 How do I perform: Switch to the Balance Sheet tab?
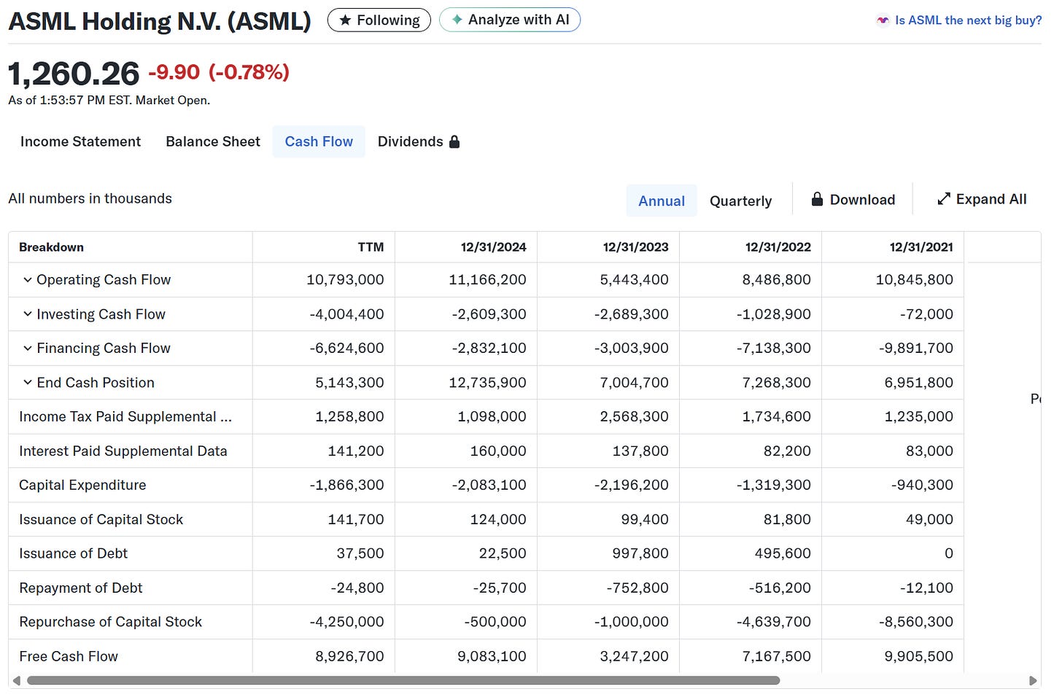pyautogui.click(x=213, y=141)
